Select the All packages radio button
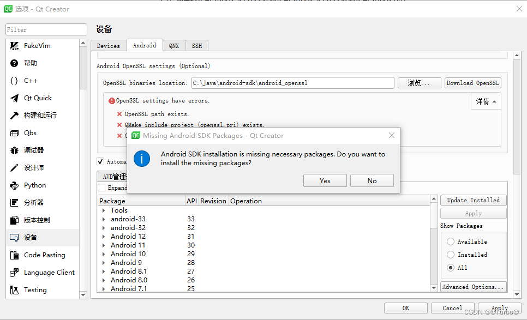 point(451,268)
